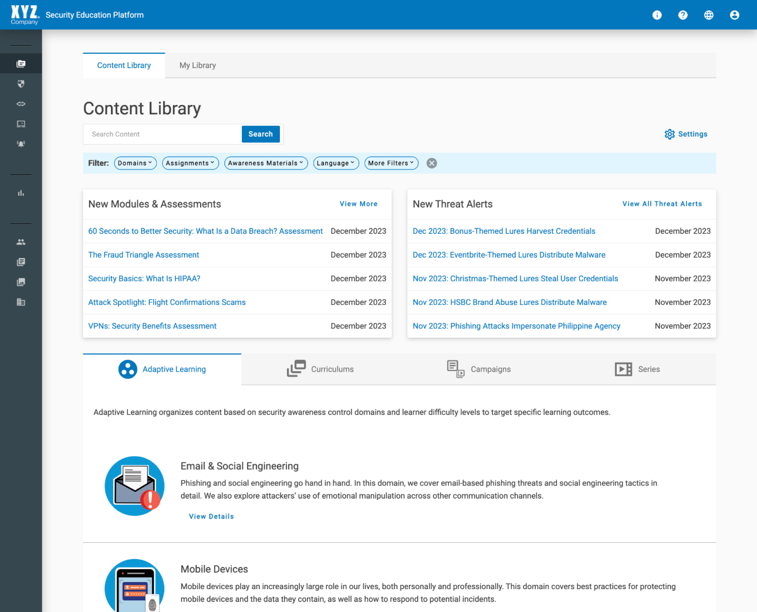Click the shield icon in the sidebar
The height and width of the screenshot is (612, 757).
pyautogui.click(x=21, y=84)
